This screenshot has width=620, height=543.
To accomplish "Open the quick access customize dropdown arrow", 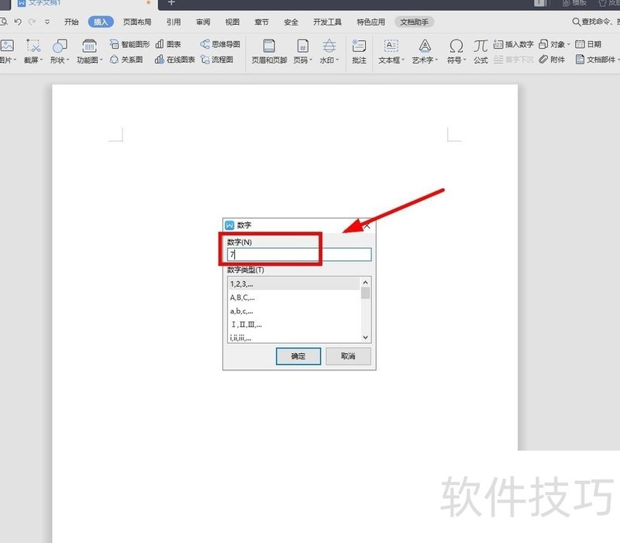I will [x=47, y=22].
